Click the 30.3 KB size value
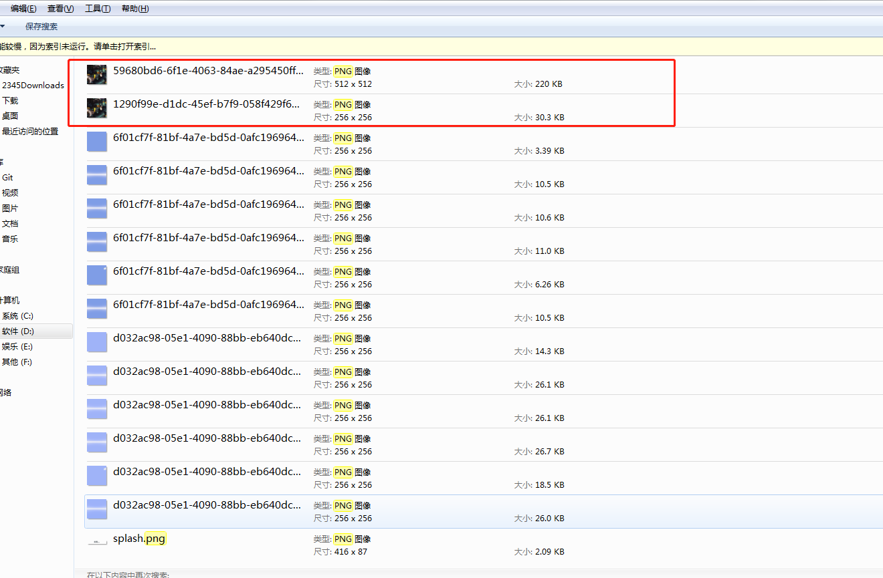 550,118
